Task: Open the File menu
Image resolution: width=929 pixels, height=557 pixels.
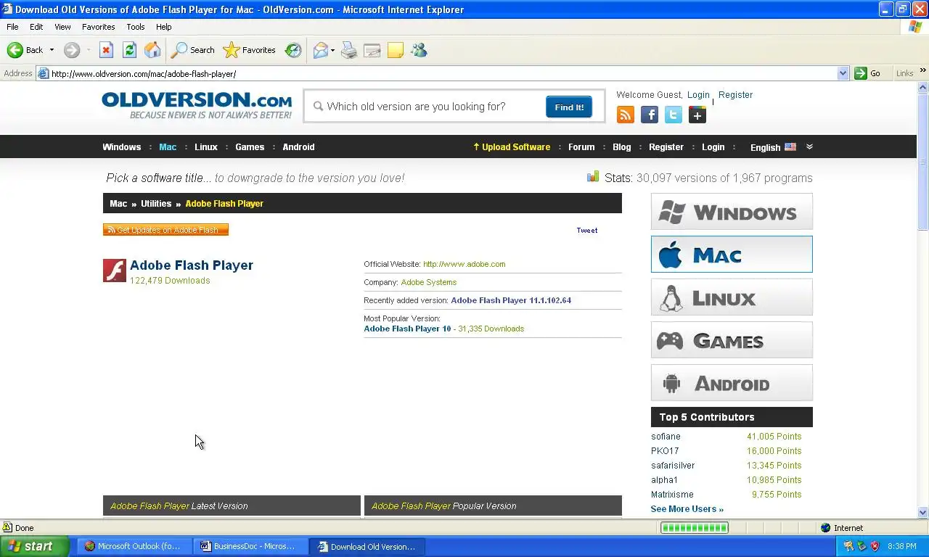Action: pos(12,27)
